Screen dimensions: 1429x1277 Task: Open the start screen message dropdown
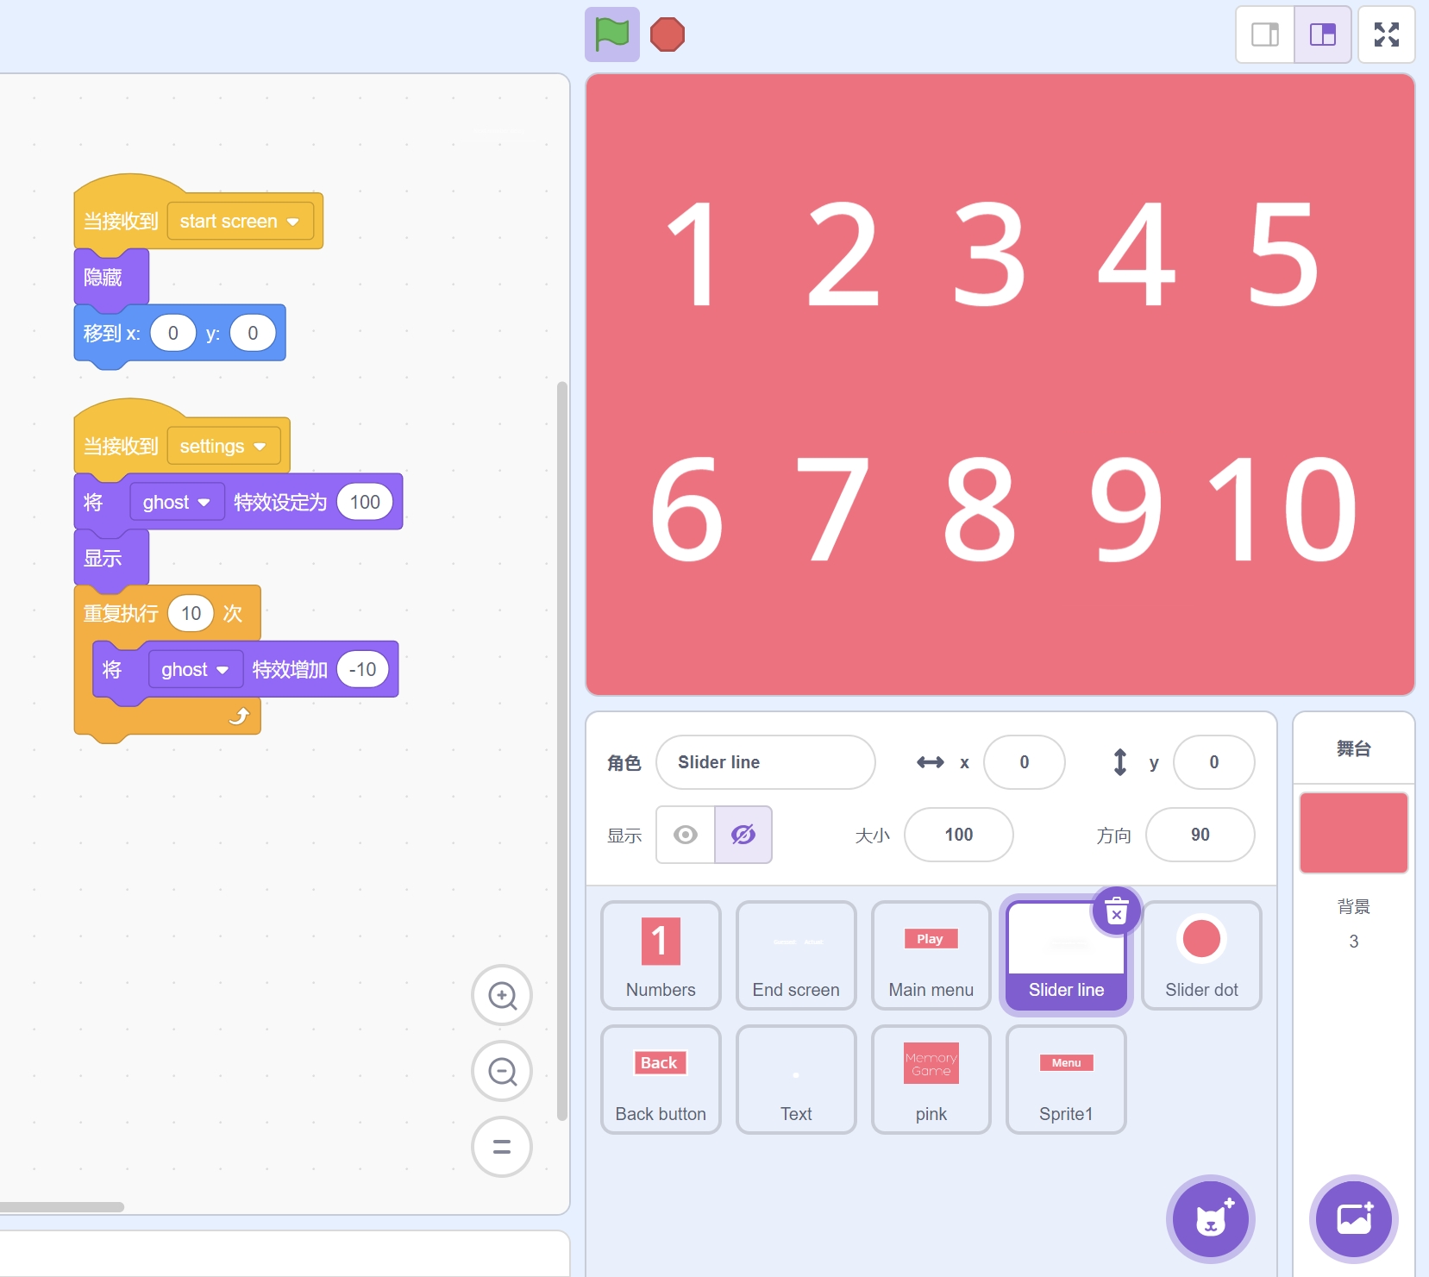(x=292, y=222)
